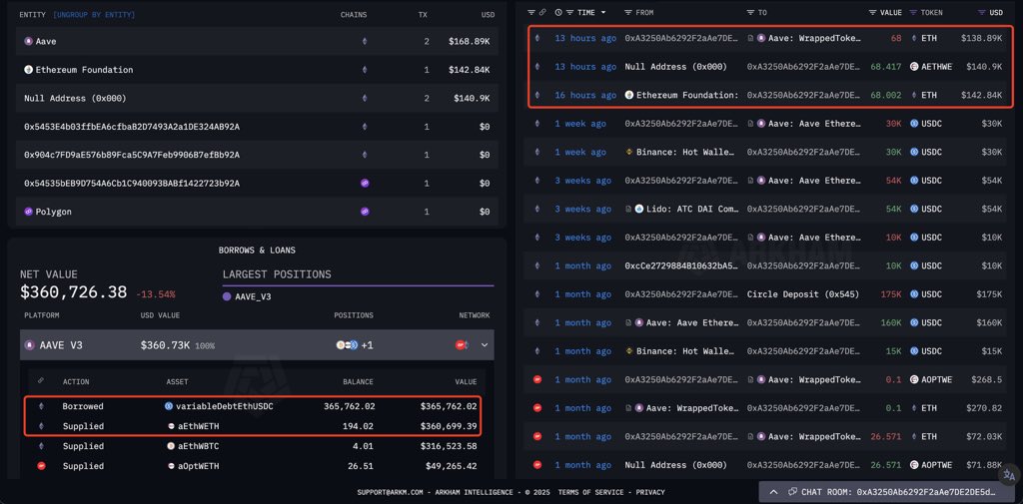Open Privacy footer link

coord(650,492)
